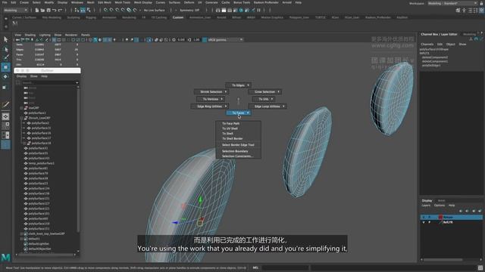Screen dimensions: 485x272
Task: Collapse the Zbrush_LowCRP group in Outliner
Action: point(22,118)
